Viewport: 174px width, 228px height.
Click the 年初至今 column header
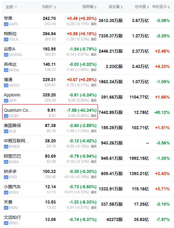tap(159, 7)
